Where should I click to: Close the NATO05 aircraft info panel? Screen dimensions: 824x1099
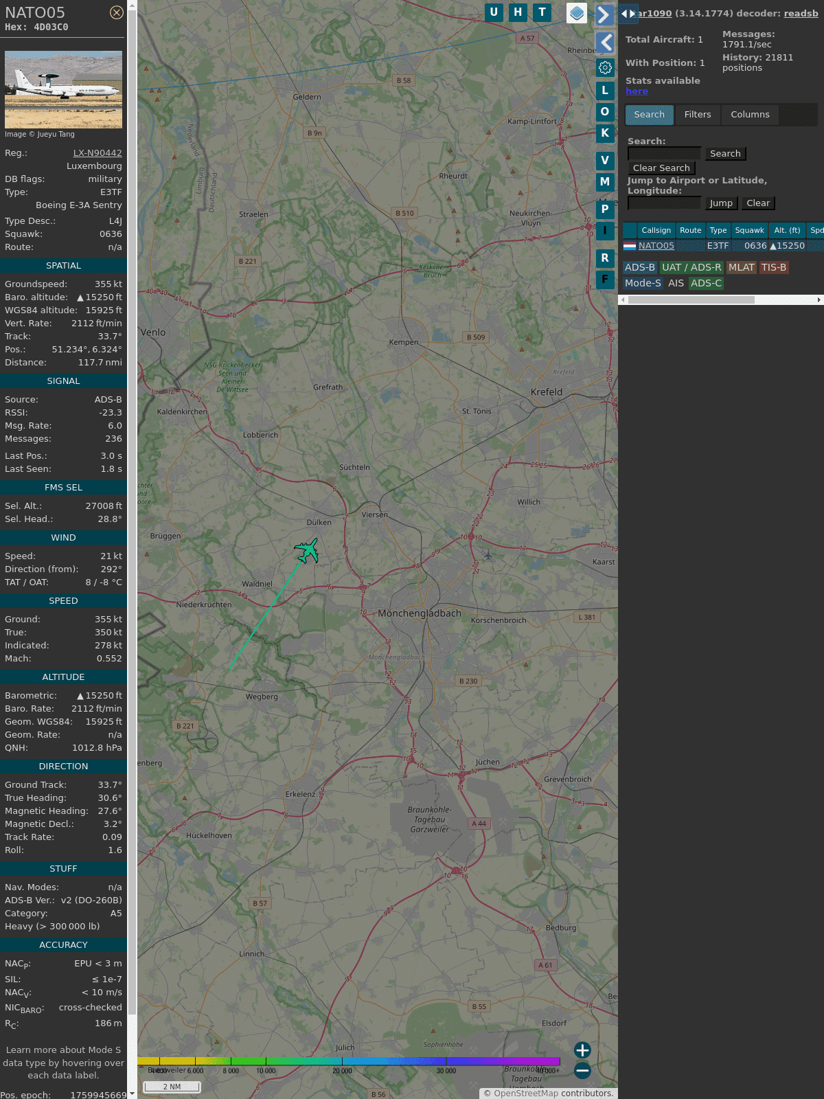click(117, 12)
